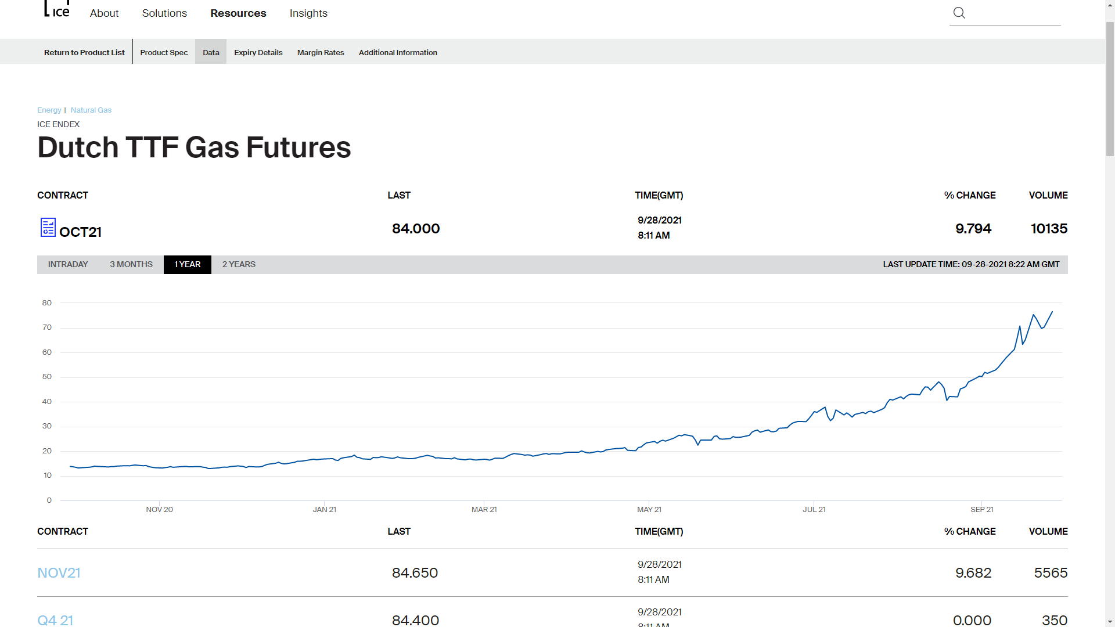The width and height of the screenshot is (1115, 627).
Task: Open Margin Rates tab
Action: coord(321,52)
